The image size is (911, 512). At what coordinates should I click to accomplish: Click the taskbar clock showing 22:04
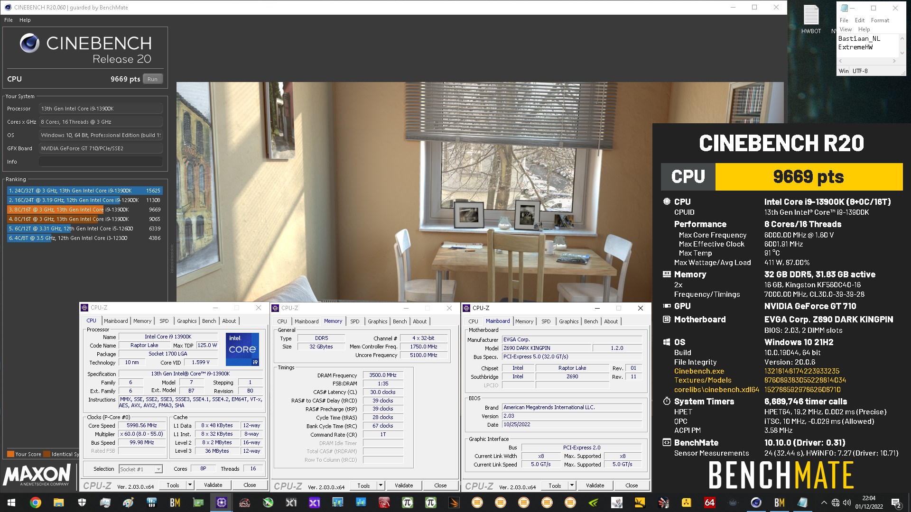click(x=869, y=503)
